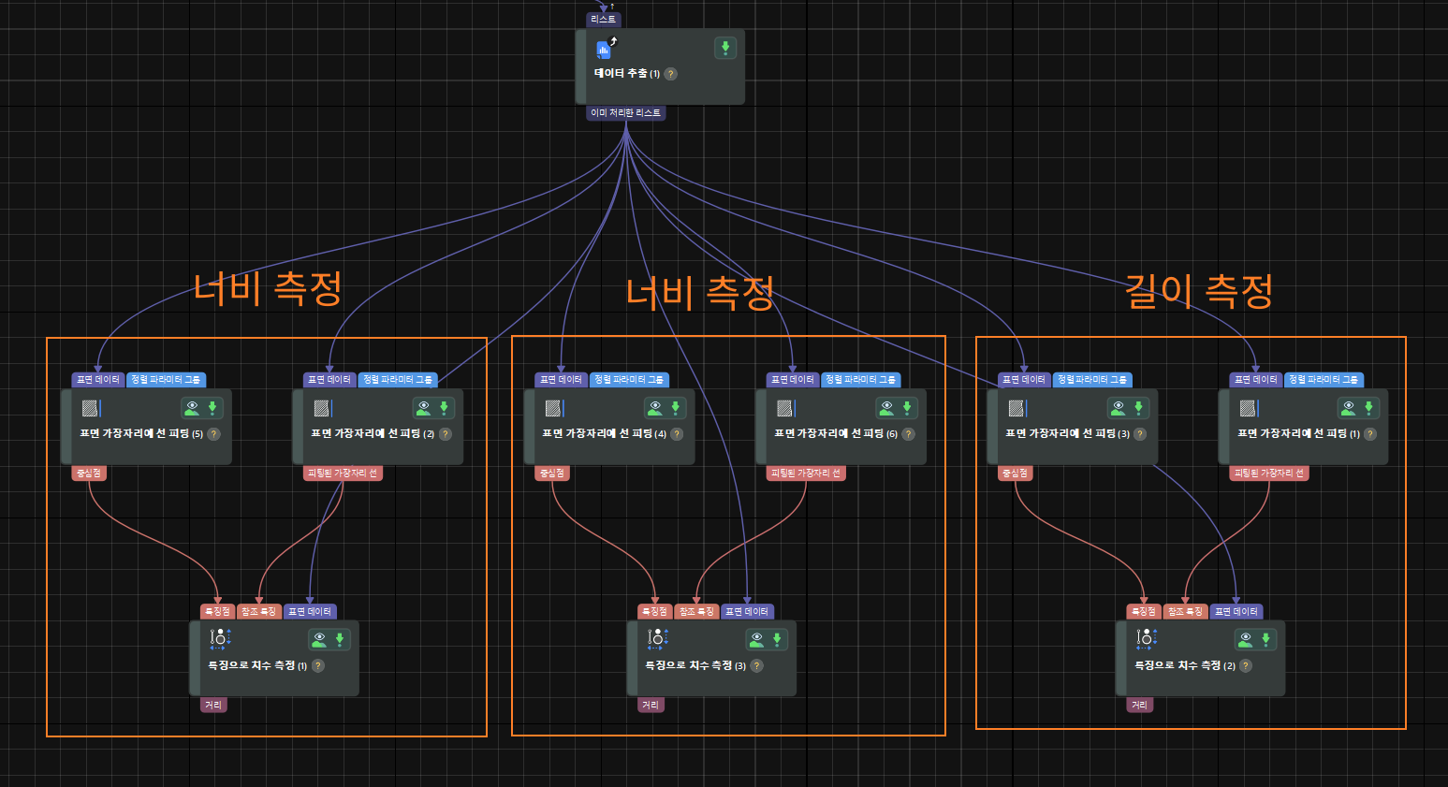Click run arrow on 선 피팅 (6) node
1448x787 pixels.
tap(907, 408)
